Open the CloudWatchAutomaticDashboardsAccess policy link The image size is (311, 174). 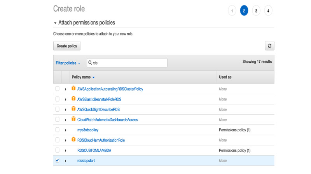[x=108, y=120]
